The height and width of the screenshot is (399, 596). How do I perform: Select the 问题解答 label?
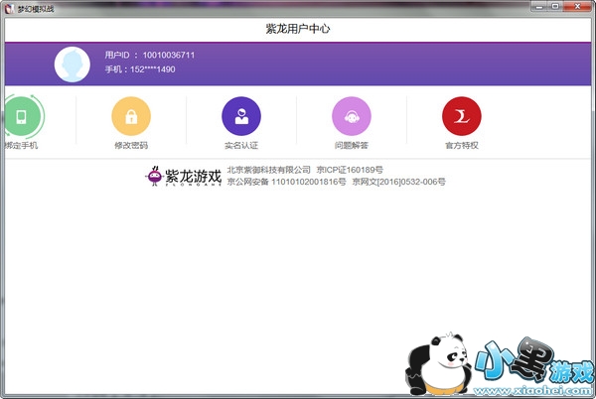pyautogui.click(x=351, y=145)
